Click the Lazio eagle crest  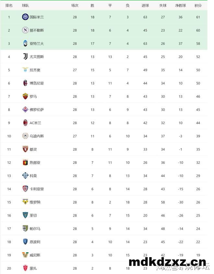25,70
